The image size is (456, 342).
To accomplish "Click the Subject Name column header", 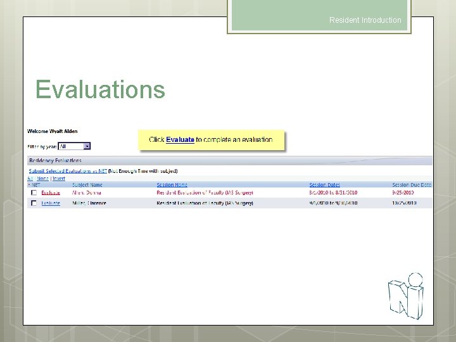I will [87, 185].
